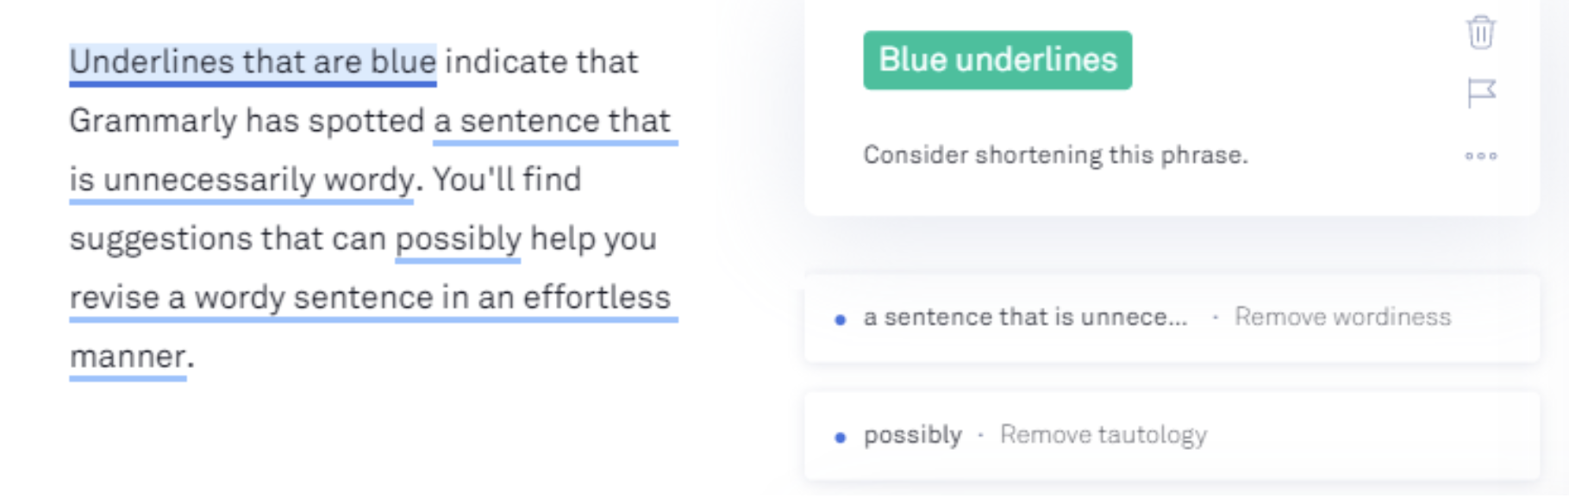Click the 'possibly' card title text
The height and width of the screenshot is (498, 1569).
coord(913,435)
